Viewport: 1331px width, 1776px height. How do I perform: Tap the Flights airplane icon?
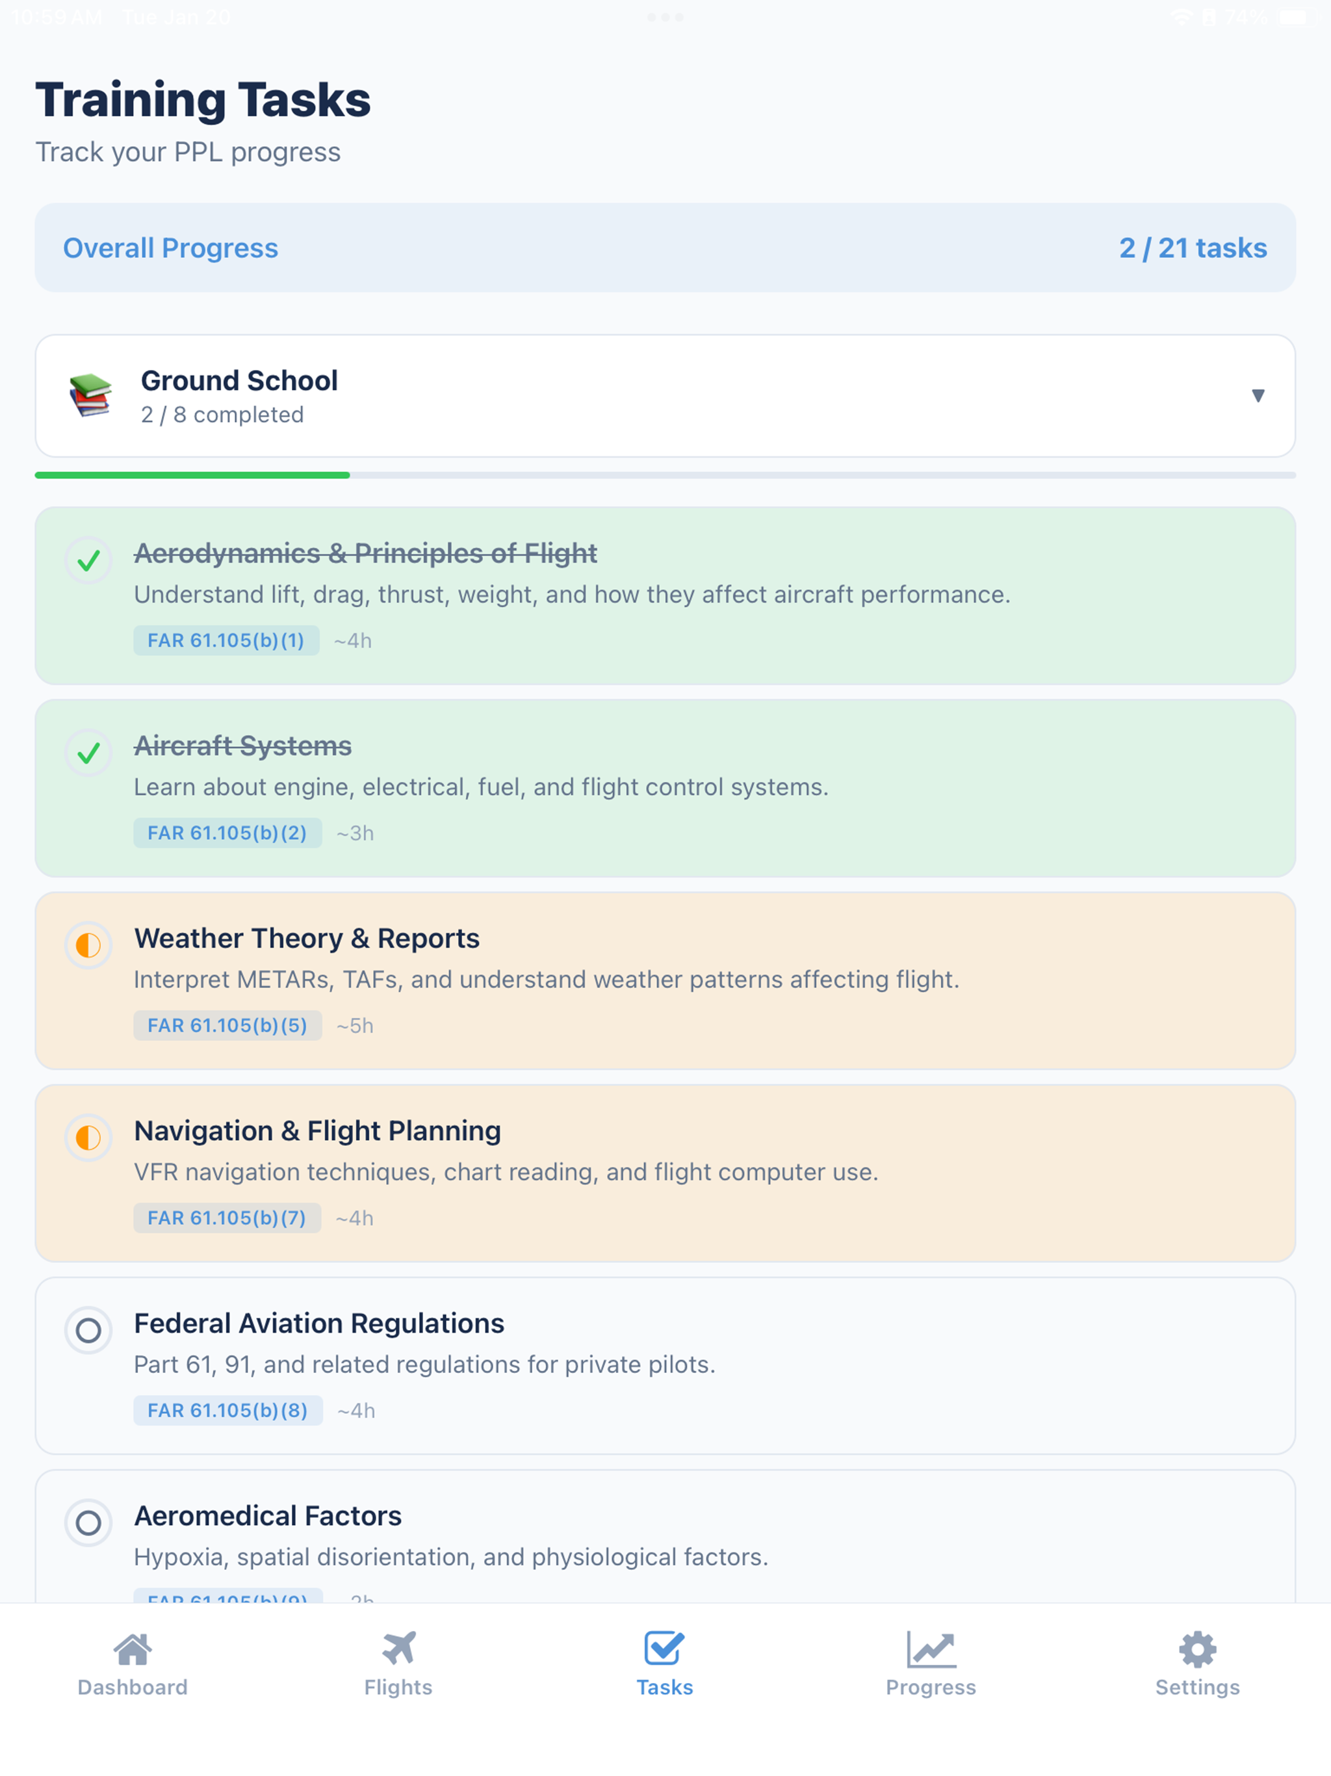[x=398, y=1649]
